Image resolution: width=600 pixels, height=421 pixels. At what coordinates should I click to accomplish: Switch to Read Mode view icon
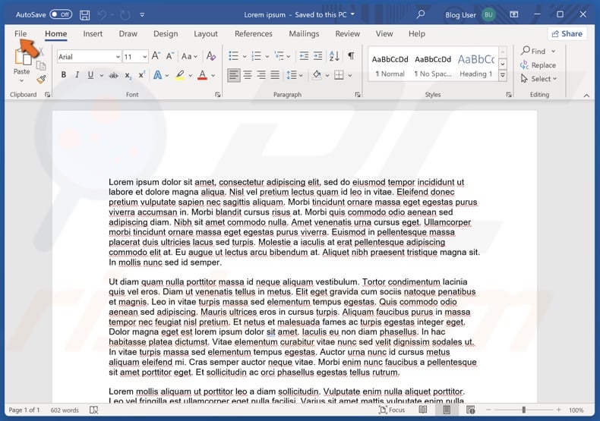[x=423, y=410]
